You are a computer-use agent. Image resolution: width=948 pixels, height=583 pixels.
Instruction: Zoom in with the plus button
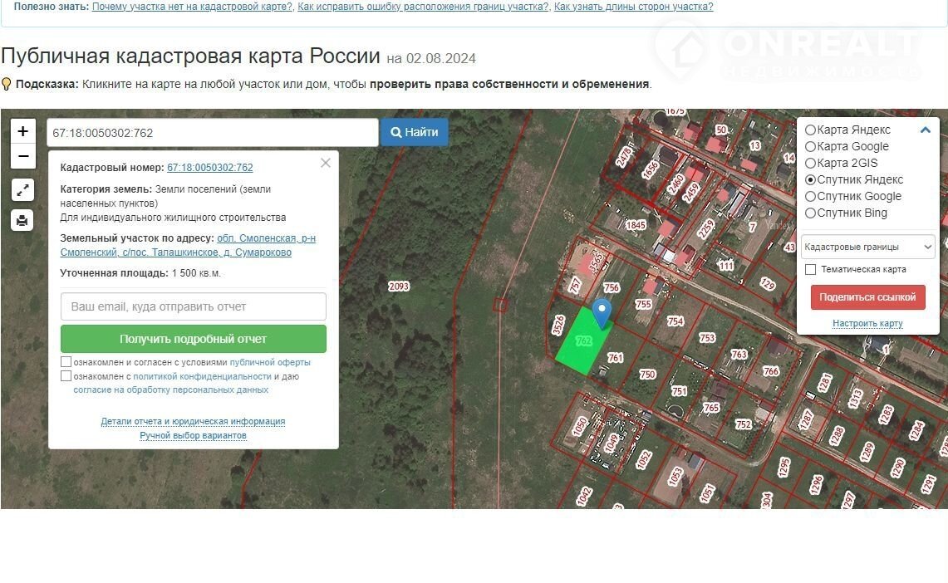coord(22,131)
